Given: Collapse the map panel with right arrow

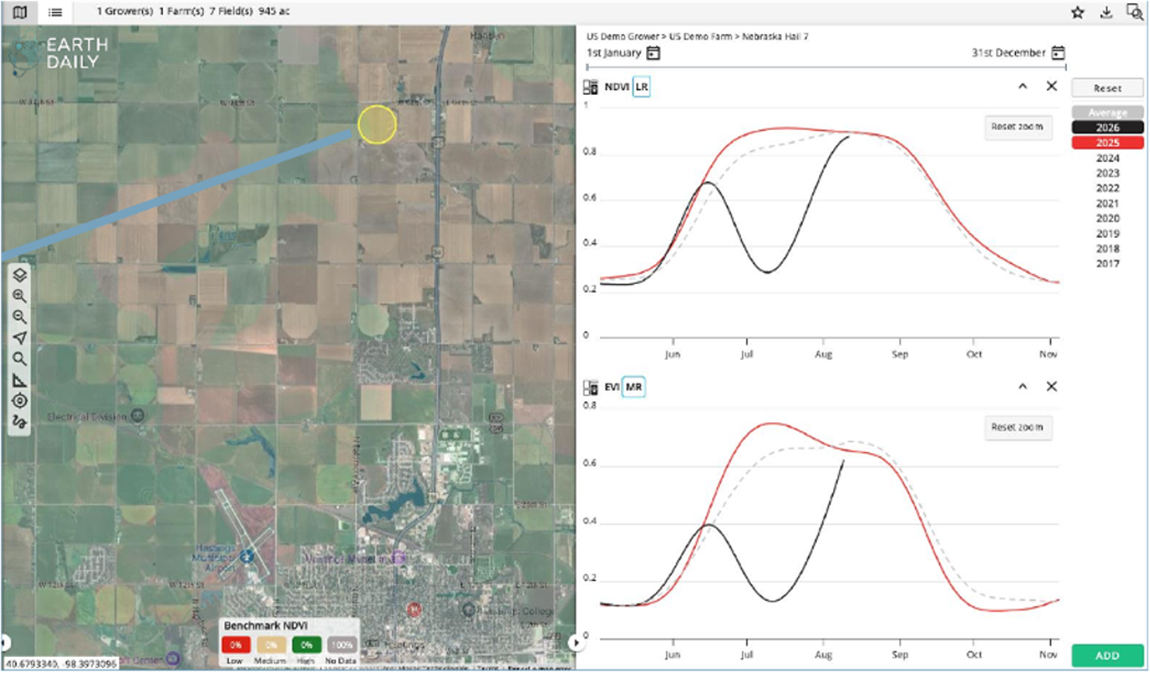Looking at the screenshot, I should point(576,642).
